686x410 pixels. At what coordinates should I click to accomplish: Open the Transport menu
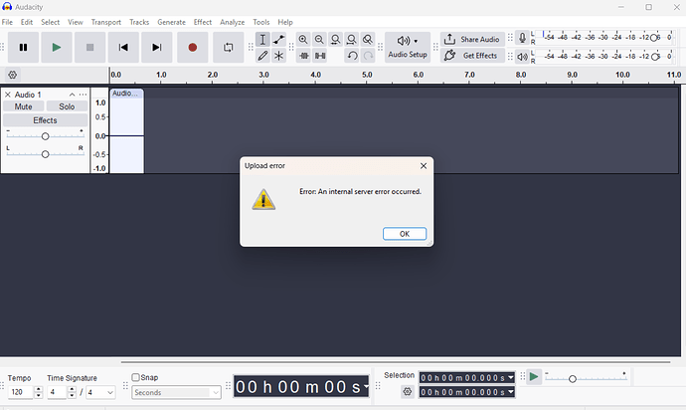click(105, 22)
